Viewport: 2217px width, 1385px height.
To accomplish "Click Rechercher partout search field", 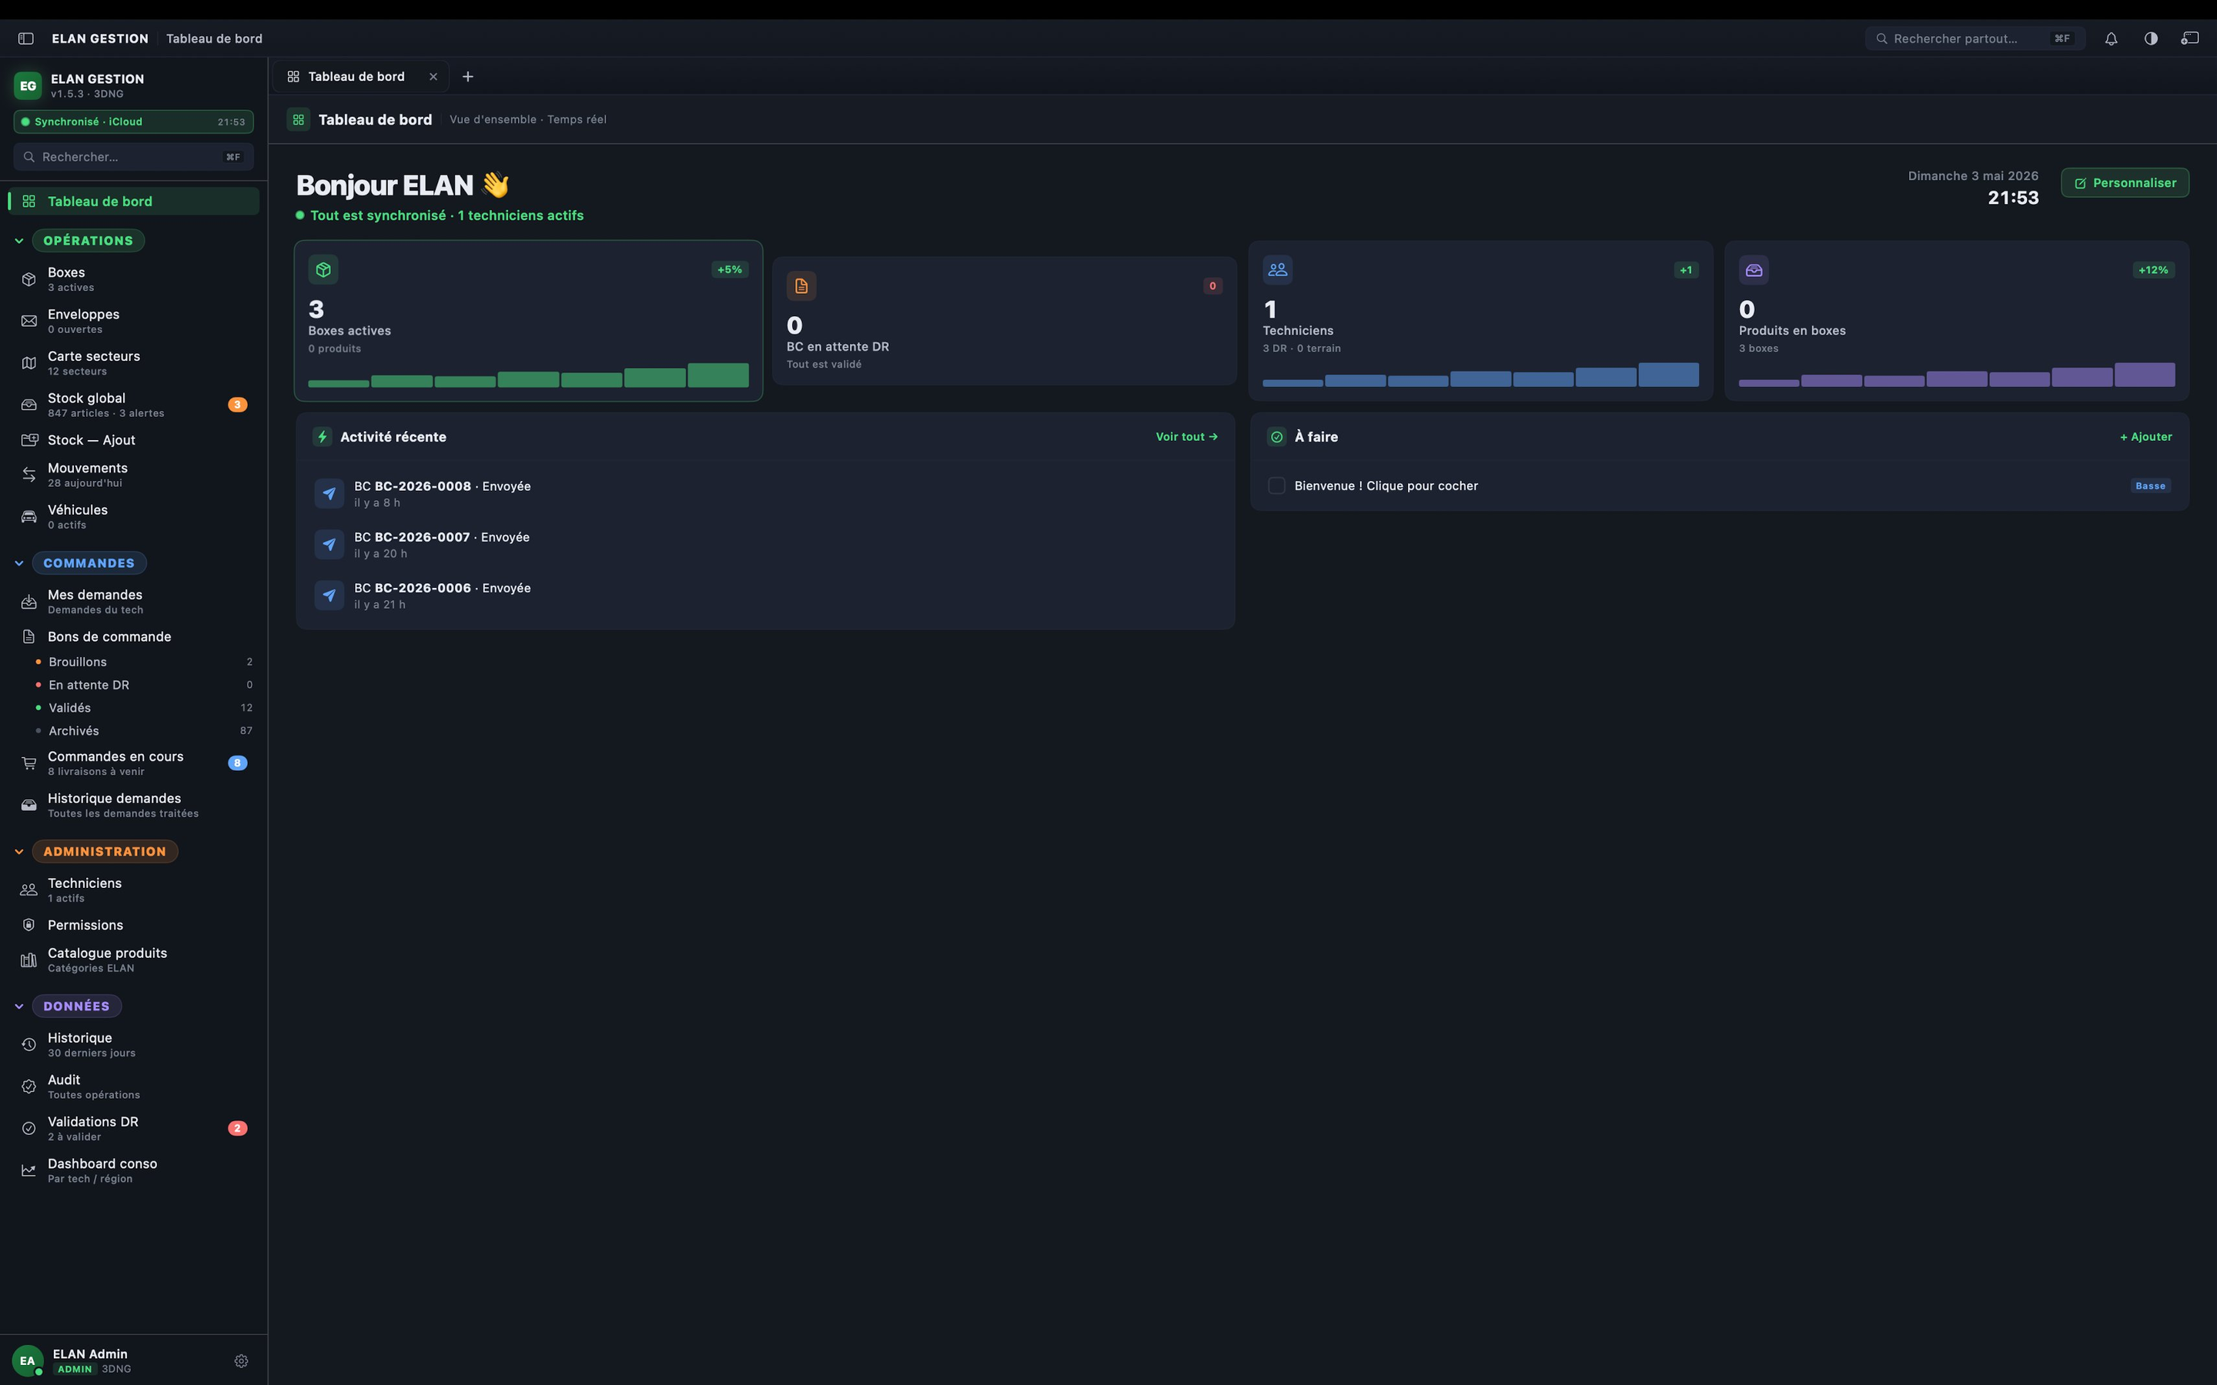I will (1975, 38).
